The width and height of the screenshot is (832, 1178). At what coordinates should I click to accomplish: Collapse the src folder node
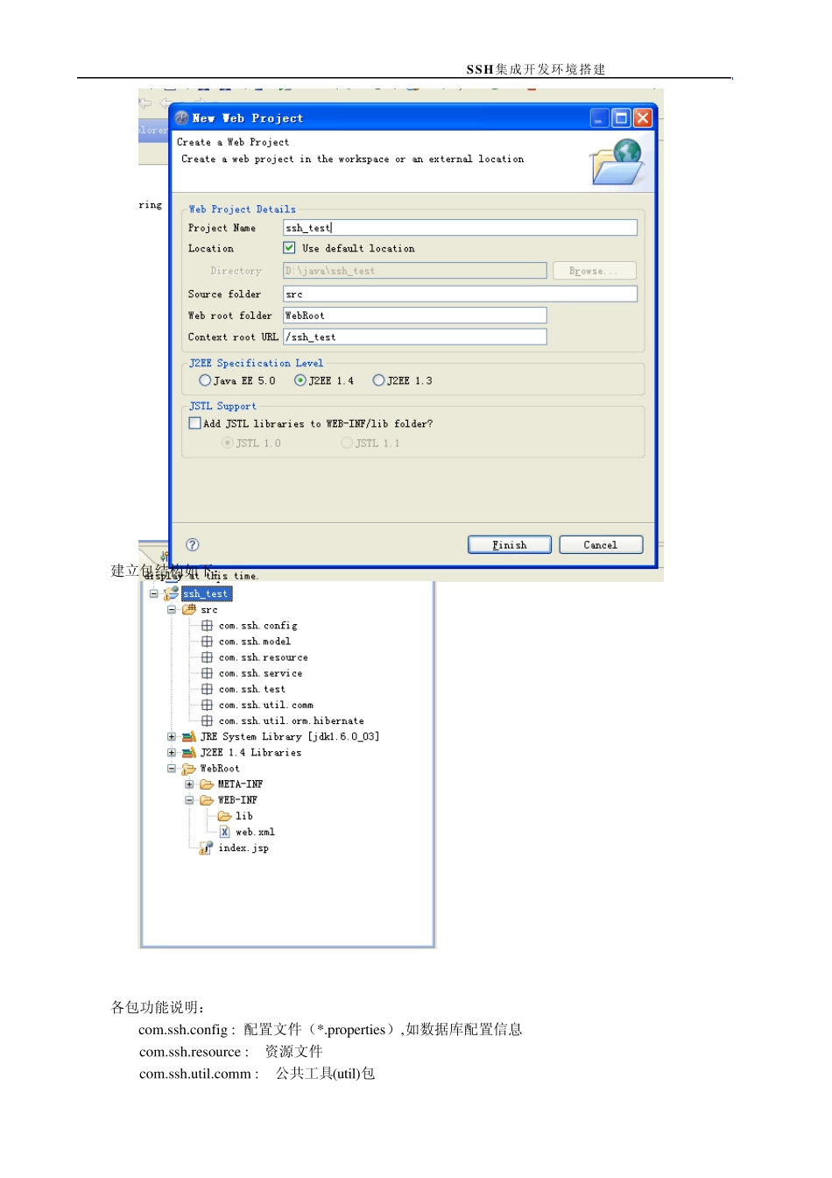[x=172, y=609]
